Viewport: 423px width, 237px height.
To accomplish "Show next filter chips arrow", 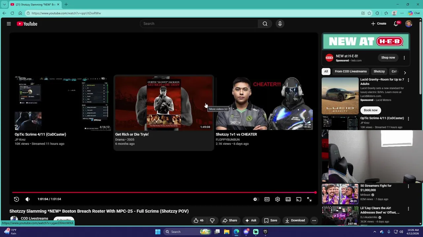I will tap(405, 72).
